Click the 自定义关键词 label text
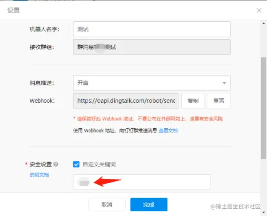Viewport: 267px width, 216px height. point(99,164)
